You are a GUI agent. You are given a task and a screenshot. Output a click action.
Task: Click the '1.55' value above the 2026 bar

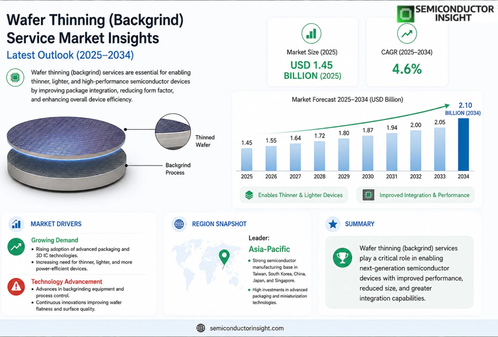click(271, 141)
